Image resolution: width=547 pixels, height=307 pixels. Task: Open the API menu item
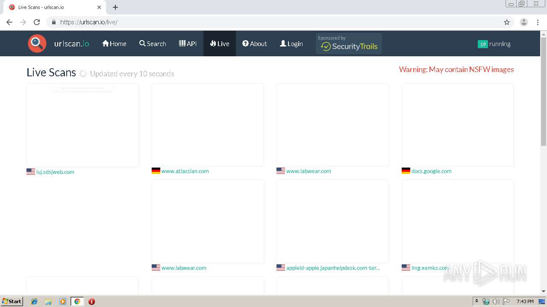[x=188, y=43]
